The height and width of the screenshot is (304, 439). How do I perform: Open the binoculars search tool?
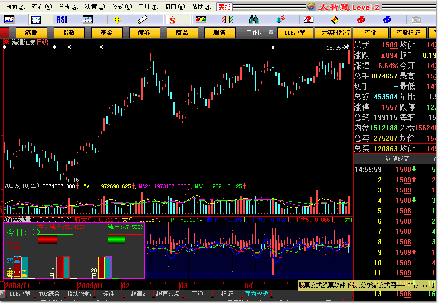(x=253, y=20)
